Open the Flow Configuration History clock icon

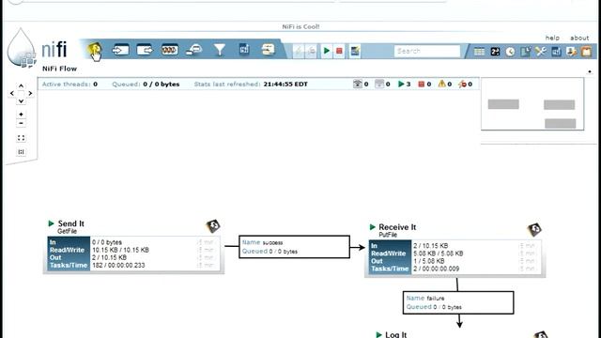click(510, 52)
